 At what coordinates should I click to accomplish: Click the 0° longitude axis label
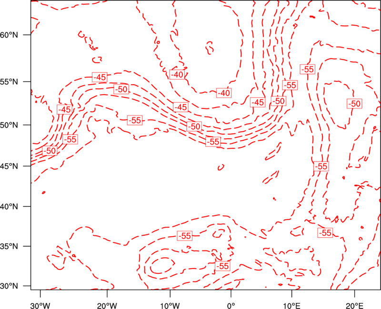tap(231, 306)
